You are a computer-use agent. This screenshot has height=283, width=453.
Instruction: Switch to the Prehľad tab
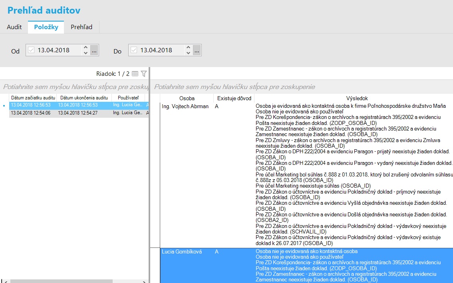81,27
